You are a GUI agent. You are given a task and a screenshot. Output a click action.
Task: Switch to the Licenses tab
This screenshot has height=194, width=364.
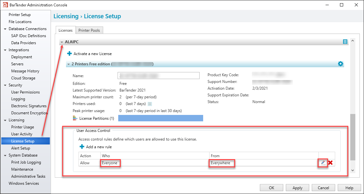coord(66,30)
